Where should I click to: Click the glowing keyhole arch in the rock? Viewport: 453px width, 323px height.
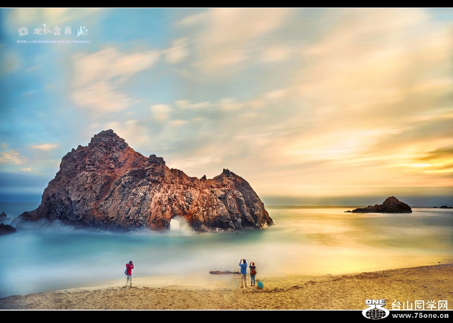(176, 224)
